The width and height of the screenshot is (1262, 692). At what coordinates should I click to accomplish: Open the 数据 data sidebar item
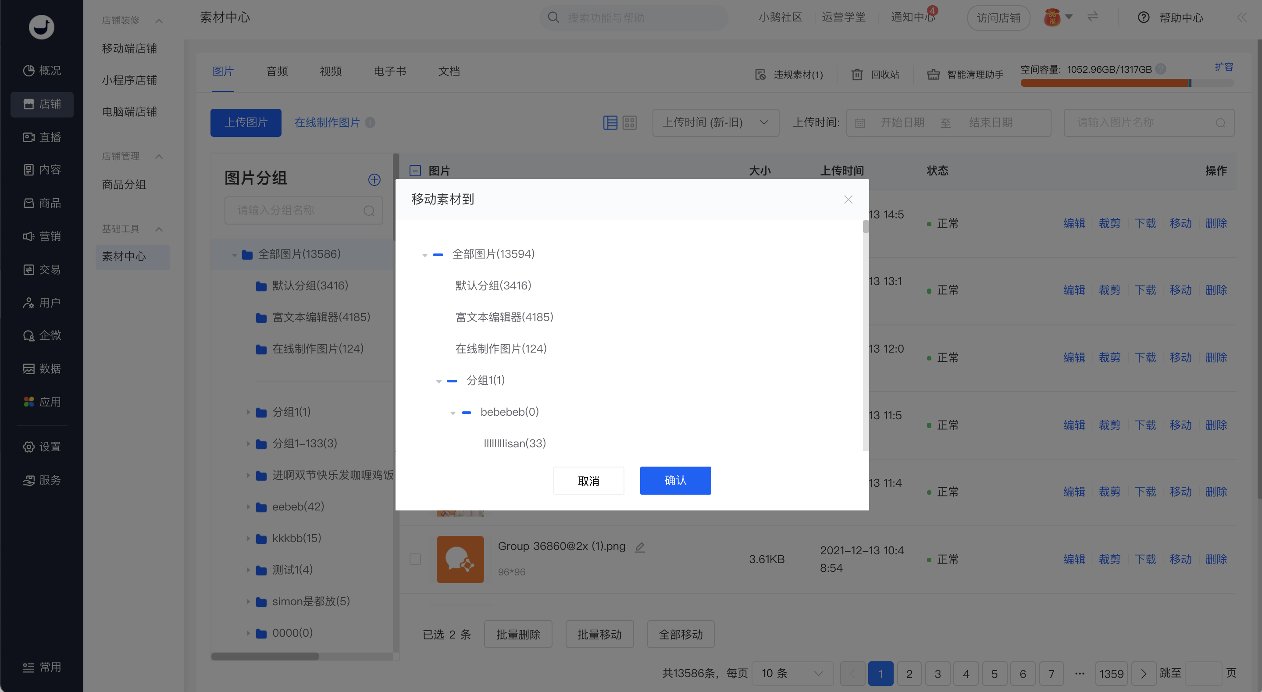pos(42,368)
